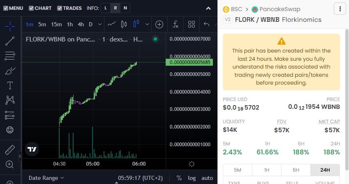Open the Fibonacci retracement tools

[x=10, y=56]
